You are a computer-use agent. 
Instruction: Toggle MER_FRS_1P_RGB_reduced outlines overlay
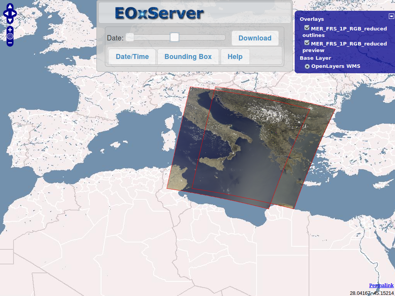pyautogui.click(x=307, y=28)
